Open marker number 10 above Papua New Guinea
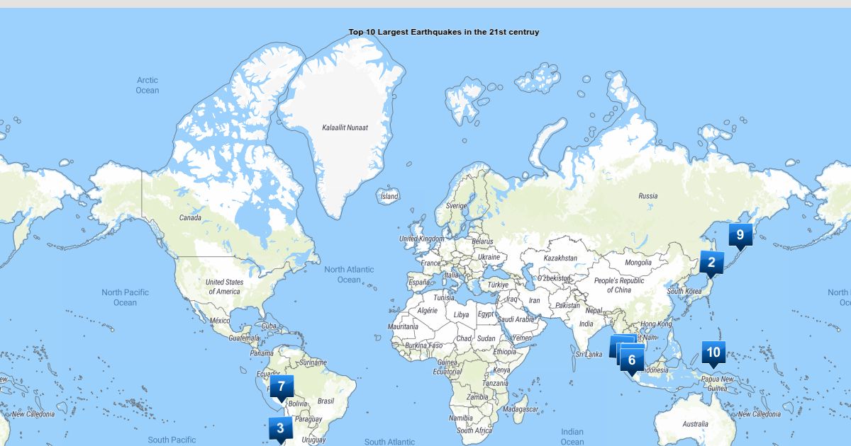Image resolution: width=851 pixels, height=446 pixels. tap(713, 353)
